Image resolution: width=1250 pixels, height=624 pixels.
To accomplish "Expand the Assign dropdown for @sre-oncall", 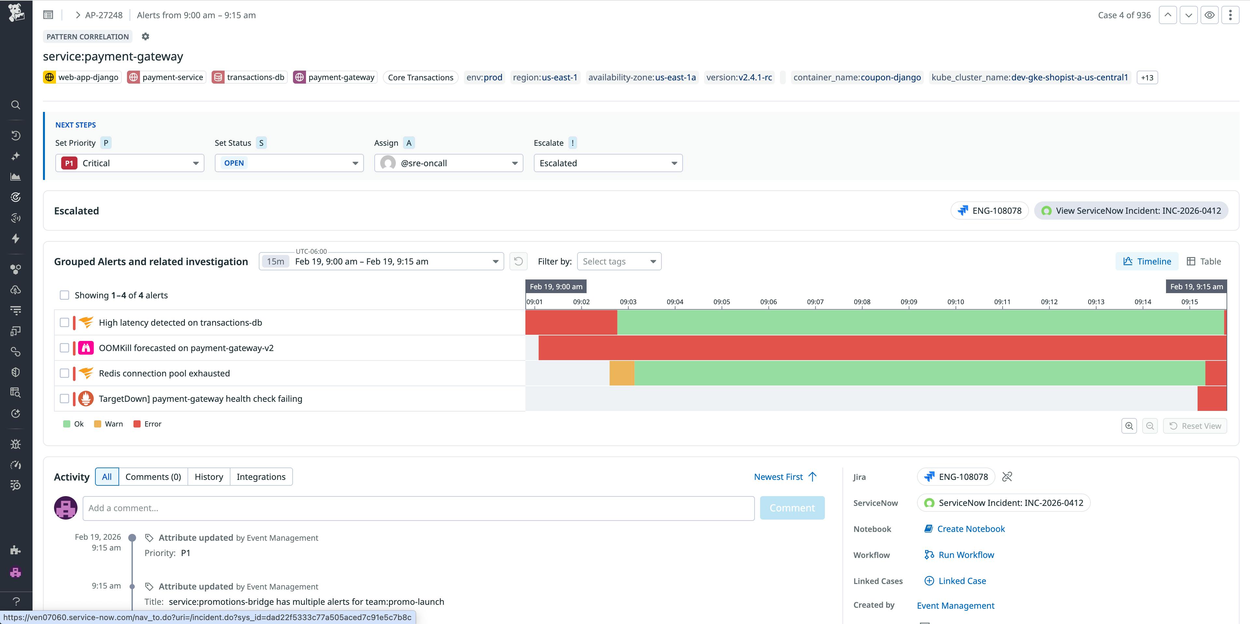I will pos(448,163).
